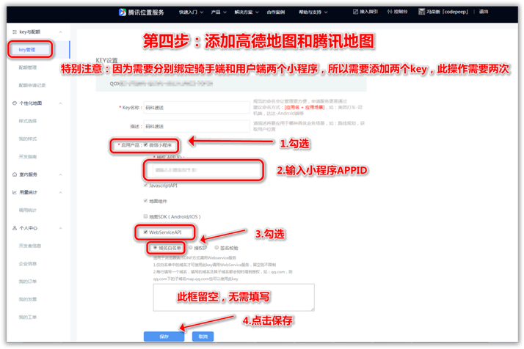Viewport: 524px width, 349px height.
Task: Collapse the 个性化地图 section chevron
Action: [60, 103]
